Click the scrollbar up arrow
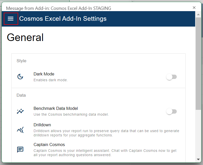Screen dimensions: 203x165 198,14
